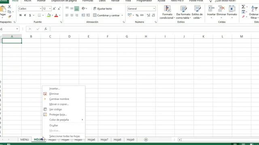Center text horizontally icon
259x145 pixels.
[x=72, y=15]
